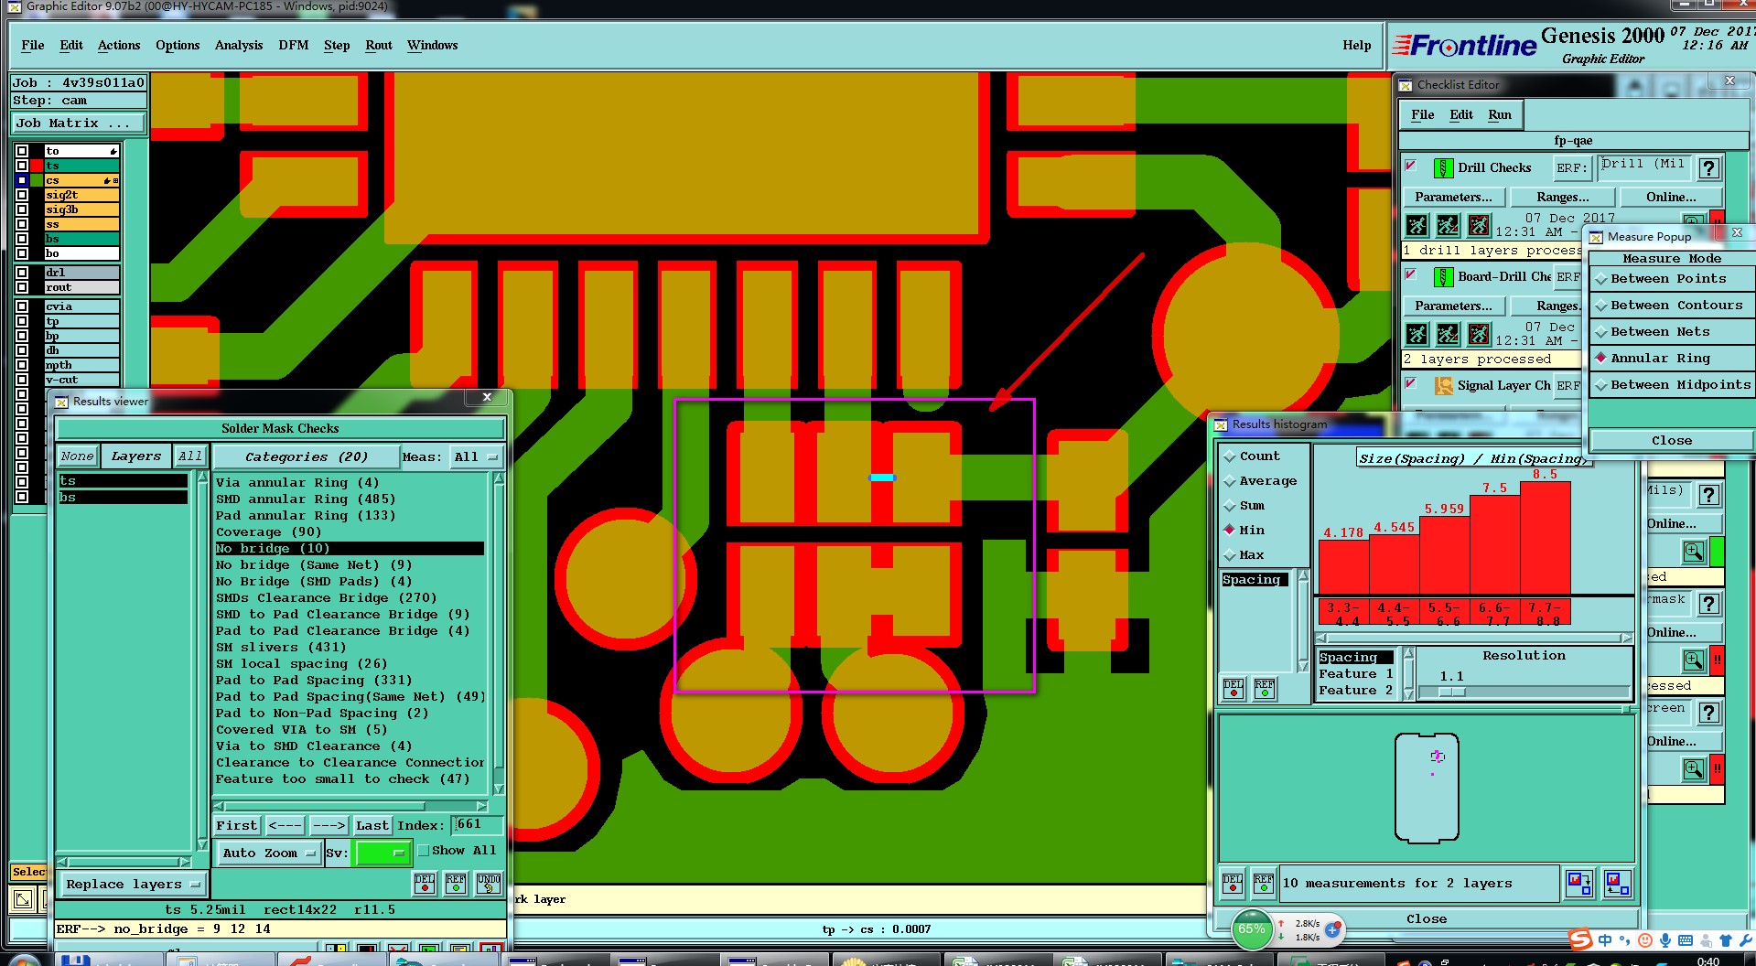
Task: Click DEL icon beside histogram measurements text
Action: point(1233,883)
